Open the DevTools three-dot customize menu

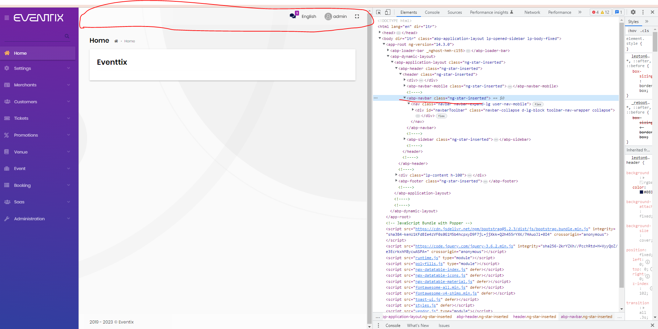click(x=643, y=12)
